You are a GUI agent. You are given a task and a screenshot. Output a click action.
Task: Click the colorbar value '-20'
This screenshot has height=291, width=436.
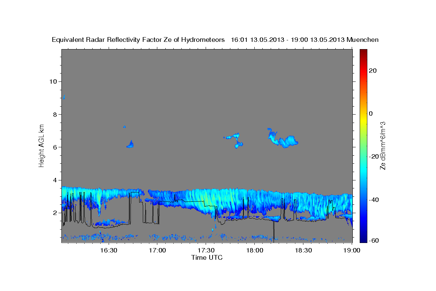pos(374,156)
